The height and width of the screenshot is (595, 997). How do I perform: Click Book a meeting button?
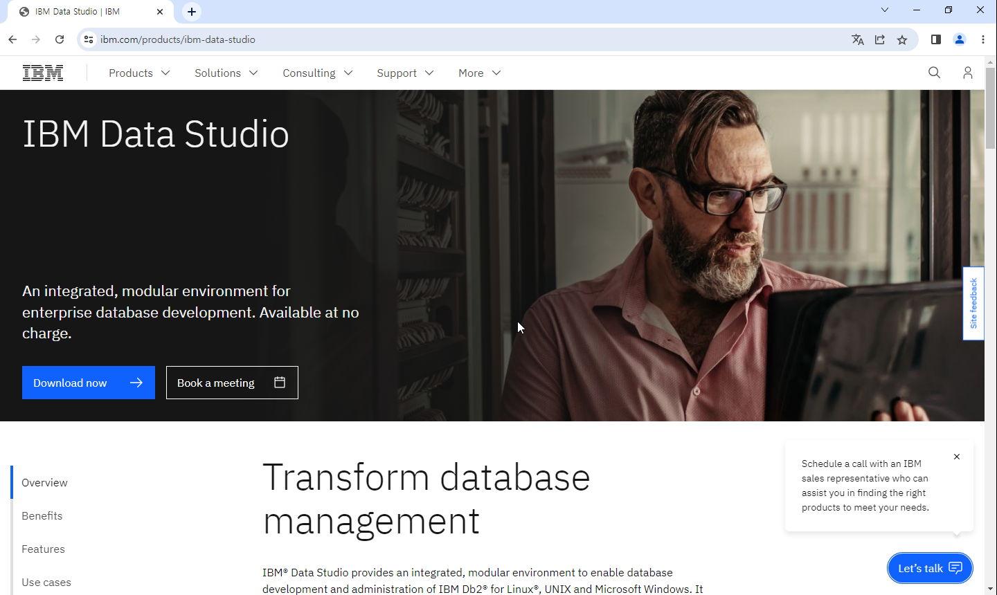[x=232, y=383]
